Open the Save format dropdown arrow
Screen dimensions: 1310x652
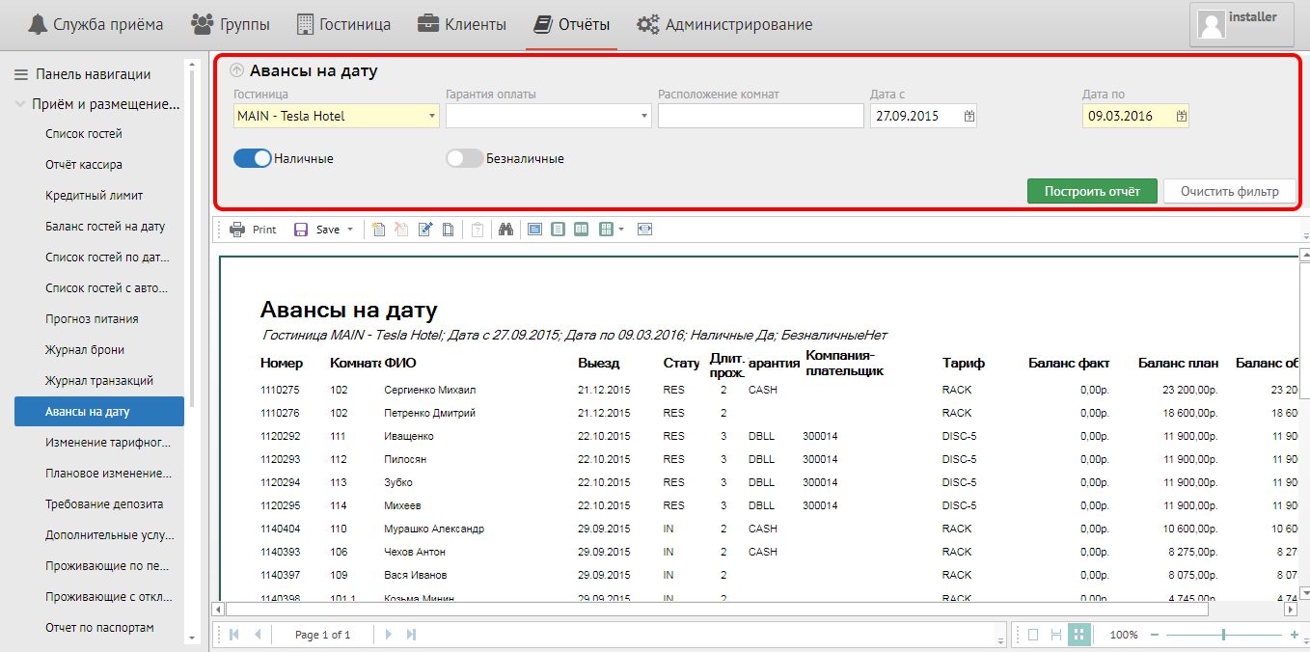350,230
